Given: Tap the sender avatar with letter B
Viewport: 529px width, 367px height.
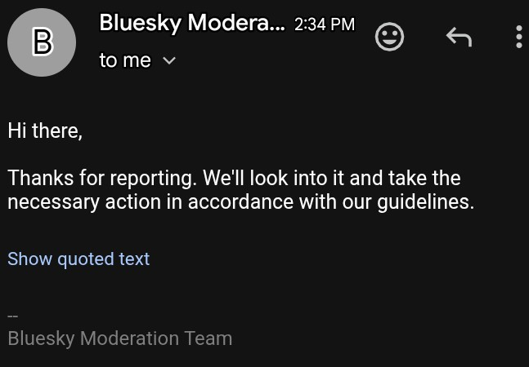Looking at the screenshot, I should pyautogui.click(x=42, y=42).
